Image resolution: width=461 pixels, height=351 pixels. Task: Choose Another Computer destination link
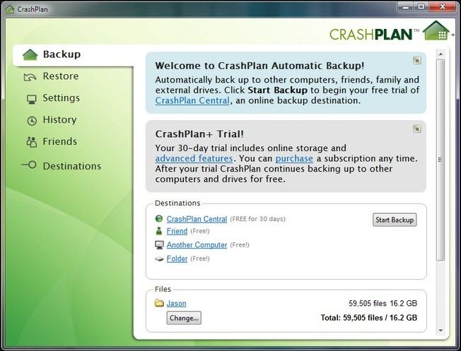pos(197,245)
